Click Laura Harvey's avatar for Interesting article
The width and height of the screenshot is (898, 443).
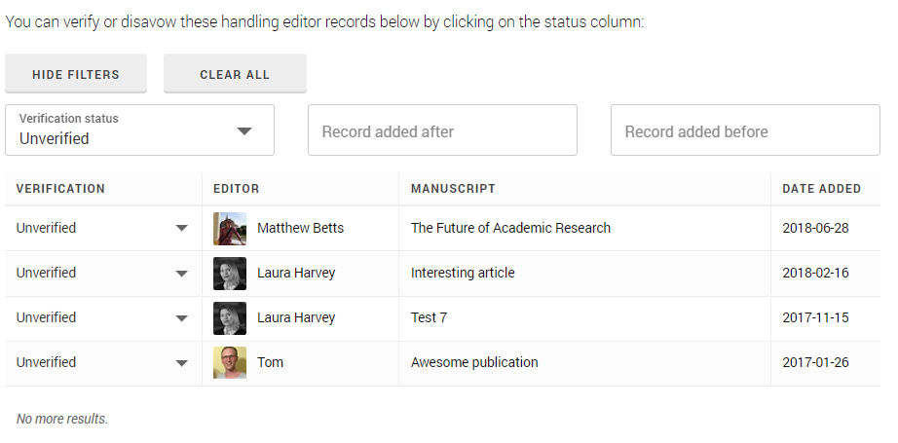[x=230, y=274]
